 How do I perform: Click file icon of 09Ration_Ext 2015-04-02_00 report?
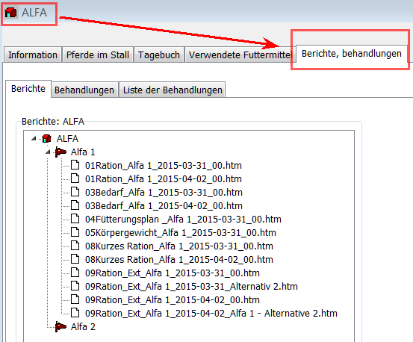click(75, 299)
